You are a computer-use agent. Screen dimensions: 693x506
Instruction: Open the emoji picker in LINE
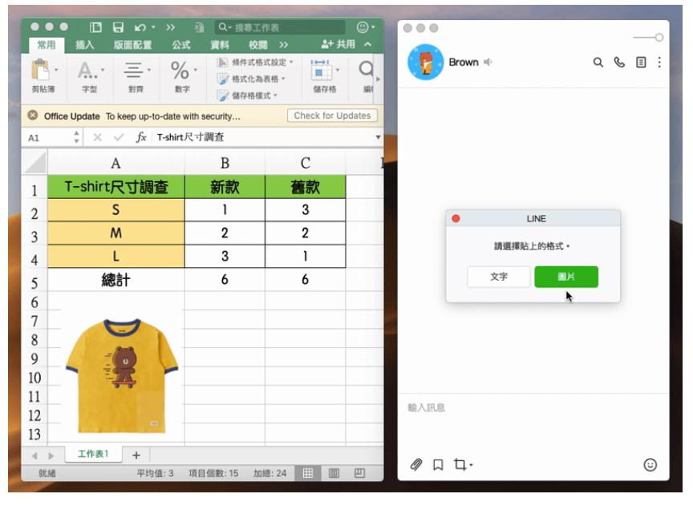[x=650, y=463]
